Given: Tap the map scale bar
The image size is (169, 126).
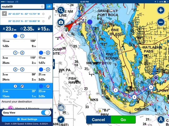Looking at the screenshot, I should (x=161, y=114).
